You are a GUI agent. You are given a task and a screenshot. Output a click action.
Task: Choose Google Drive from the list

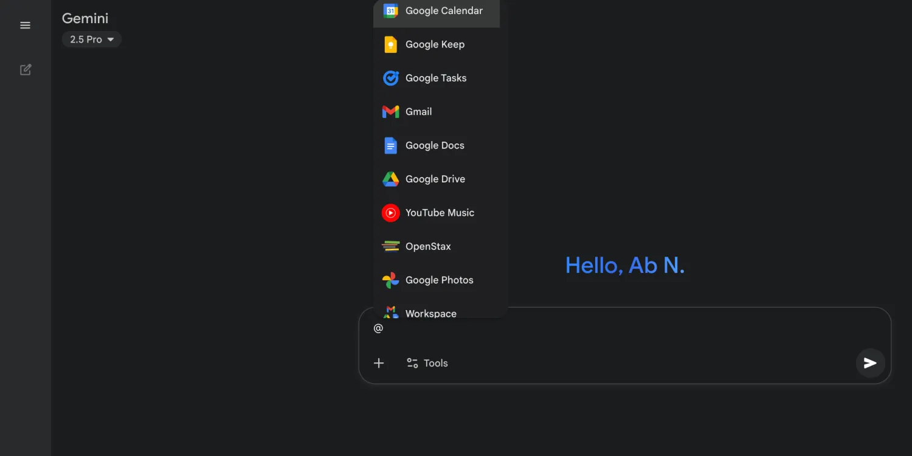pyautogui.click(x=435, y=179)
